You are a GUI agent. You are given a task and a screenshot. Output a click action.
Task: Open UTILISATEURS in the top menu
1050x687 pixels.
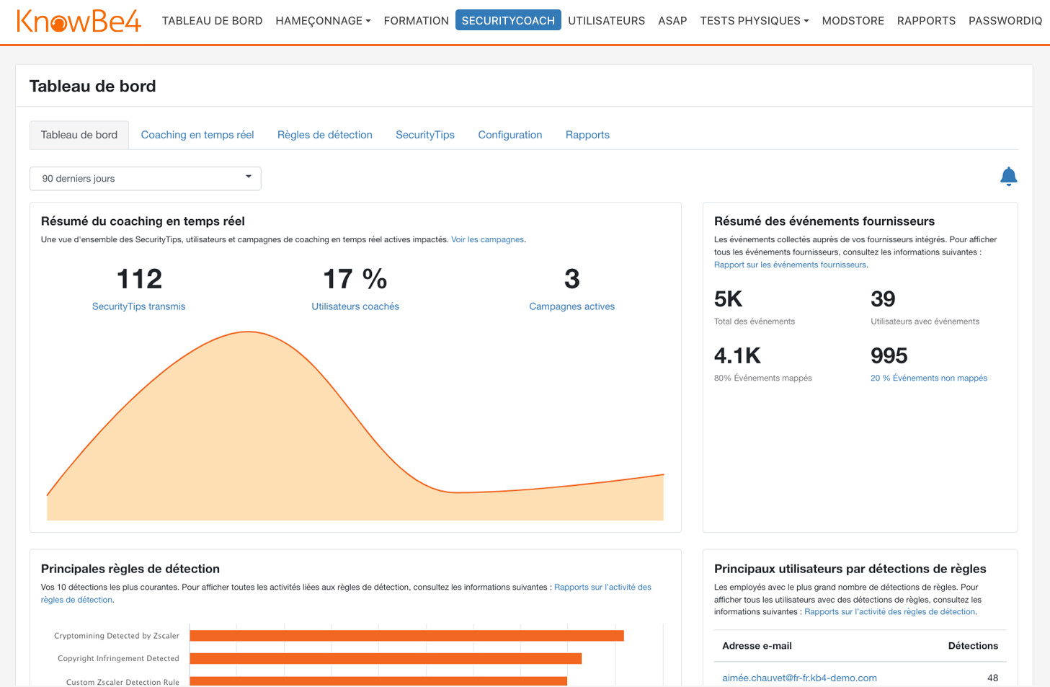point(606,21)
